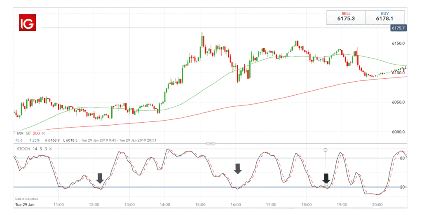Viewport: 422px width, 215px height.
Task: Open MA 200 period setting
Action: tap(36, 133)
